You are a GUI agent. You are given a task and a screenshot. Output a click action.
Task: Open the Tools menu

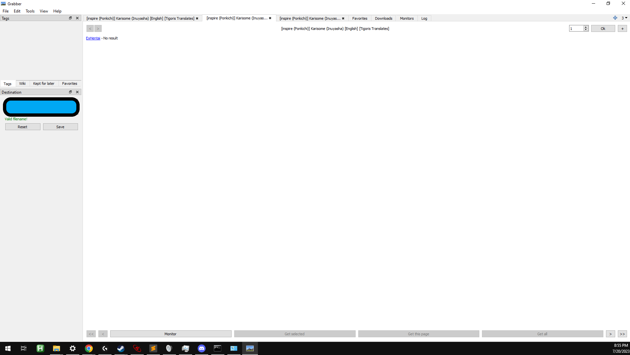pos(30,11)
